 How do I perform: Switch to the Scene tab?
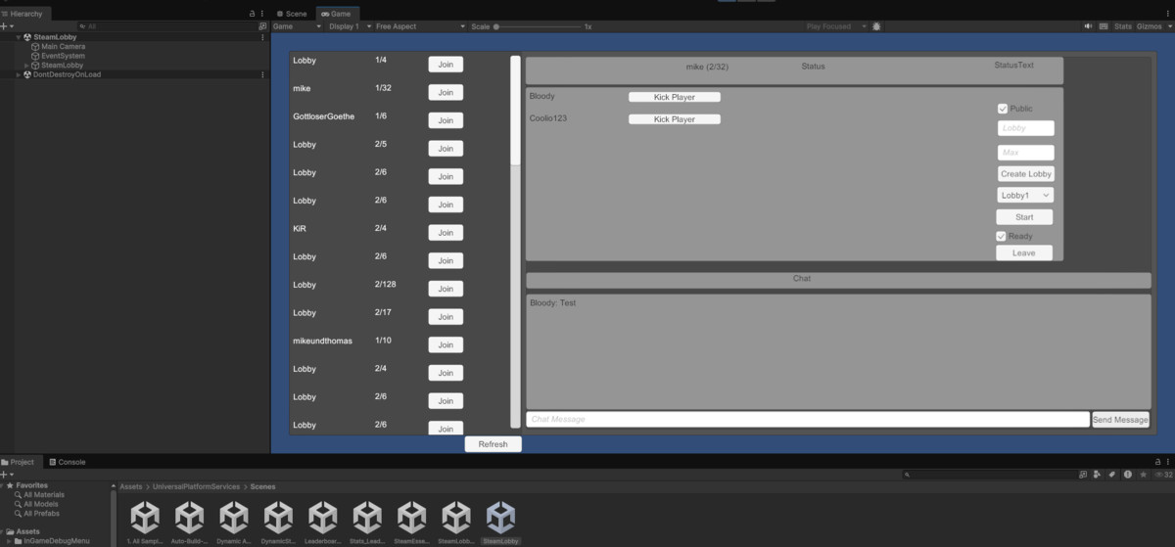291,14
